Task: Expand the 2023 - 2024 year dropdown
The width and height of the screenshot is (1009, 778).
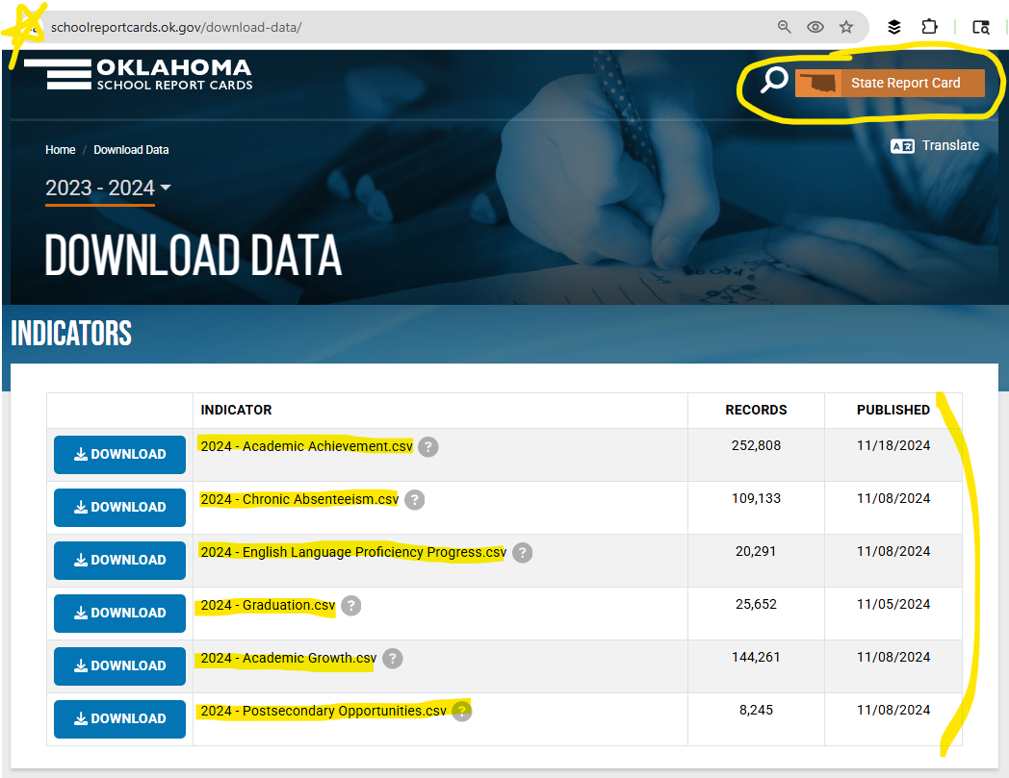Action: [108, 188]
